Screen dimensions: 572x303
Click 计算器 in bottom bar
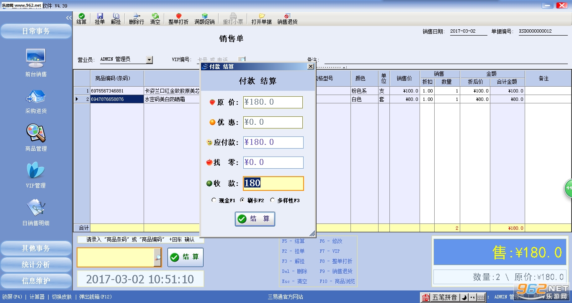coord(37,297)
